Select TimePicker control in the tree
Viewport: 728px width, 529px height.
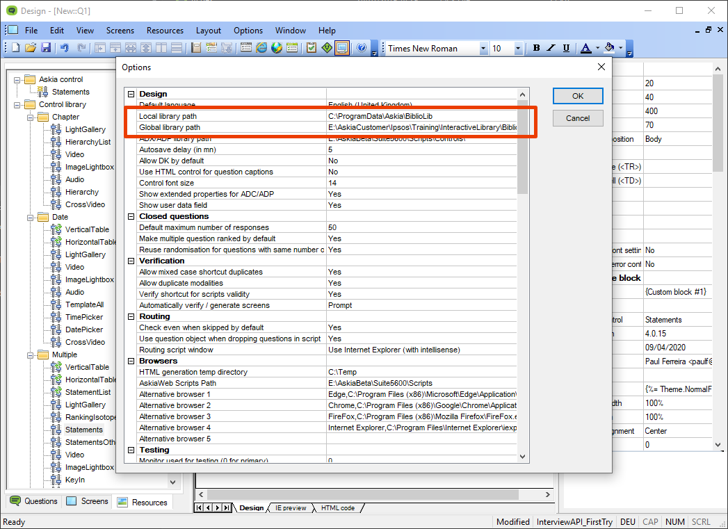pos(84,318)
